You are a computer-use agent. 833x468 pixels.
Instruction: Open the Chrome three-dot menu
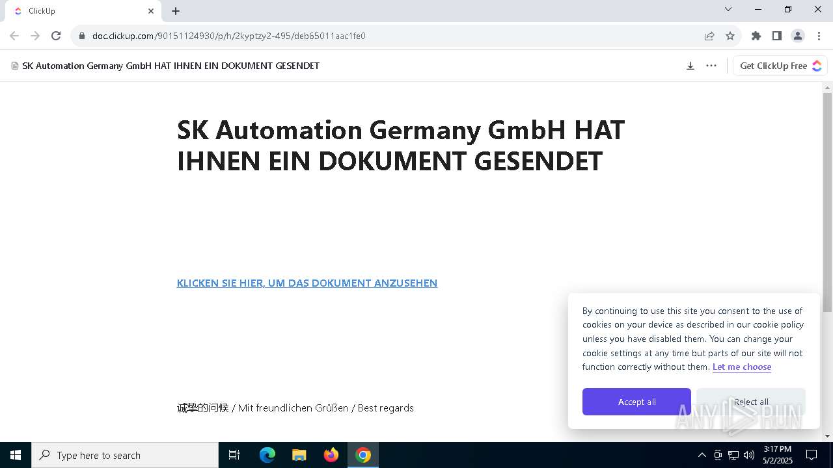click(819, 36)
